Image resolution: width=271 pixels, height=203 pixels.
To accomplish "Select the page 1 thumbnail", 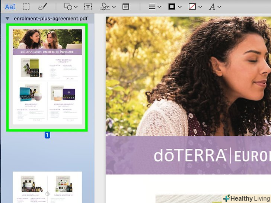I will click(x=47, y=77).
